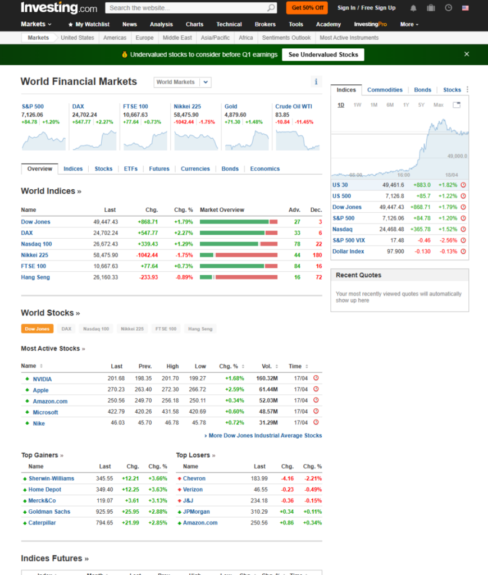
Task: Open three-dot options on chart tabs
Action: click(467, 90)
